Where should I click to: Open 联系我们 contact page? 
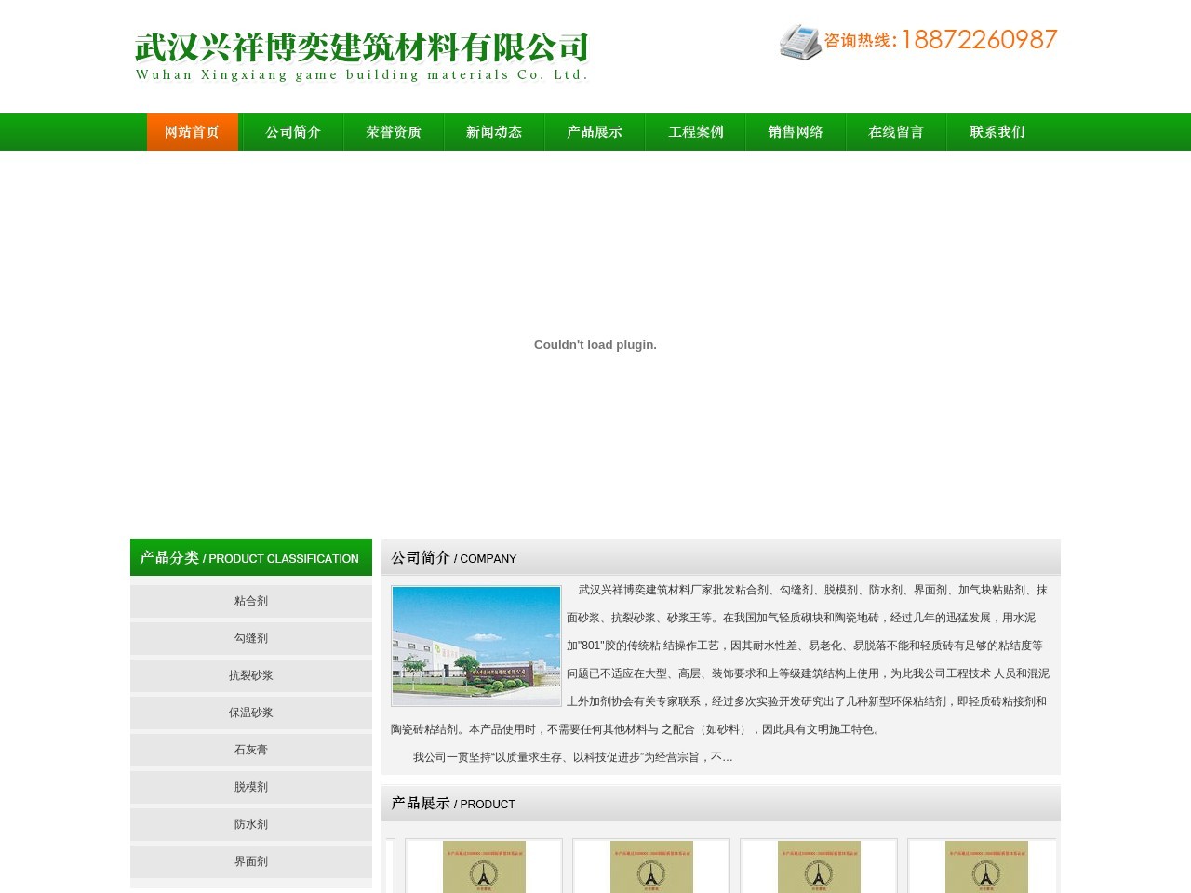pyautogui.click(x=997, y=132)
